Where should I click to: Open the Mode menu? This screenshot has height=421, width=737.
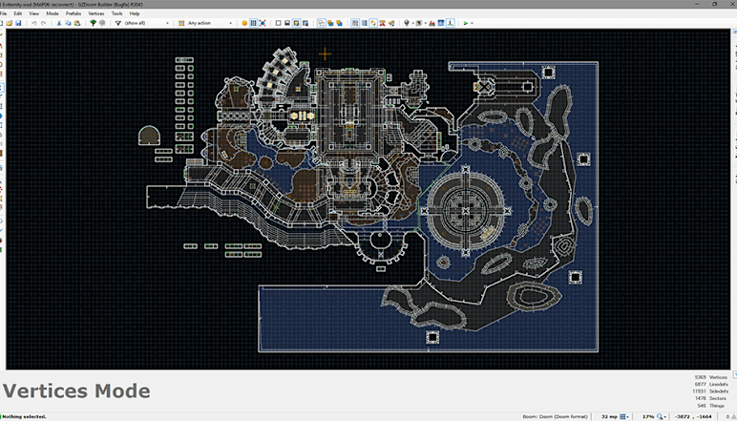coord(53,13)
